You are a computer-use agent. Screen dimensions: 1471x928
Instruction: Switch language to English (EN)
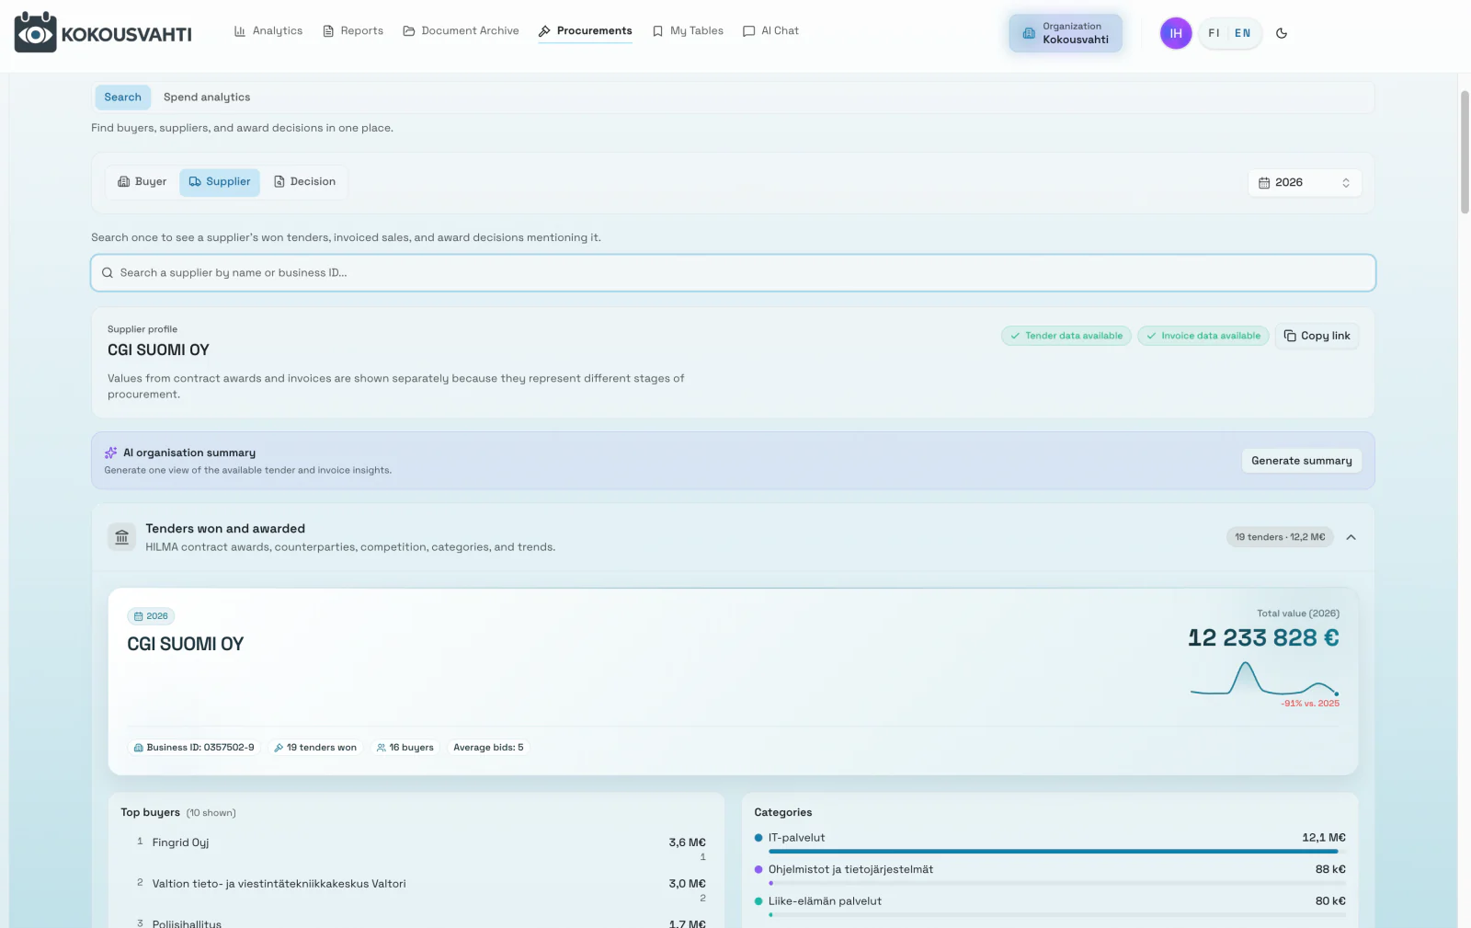(1243, 33)
